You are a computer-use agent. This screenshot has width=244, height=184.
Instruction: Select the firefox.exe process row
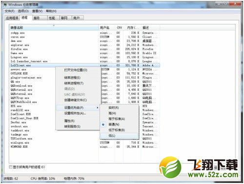click(x=84, y=49)
